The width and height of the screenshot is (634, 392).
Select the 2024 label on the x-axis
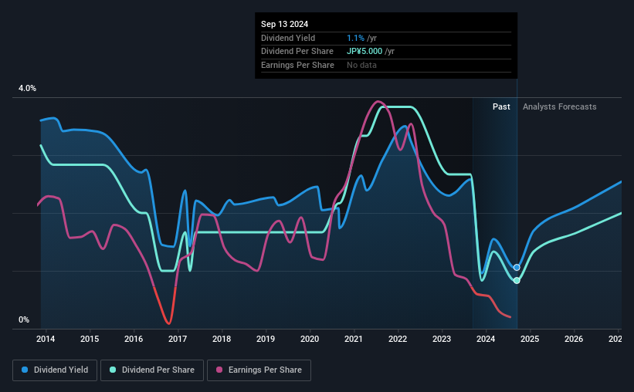click(486, 339)
